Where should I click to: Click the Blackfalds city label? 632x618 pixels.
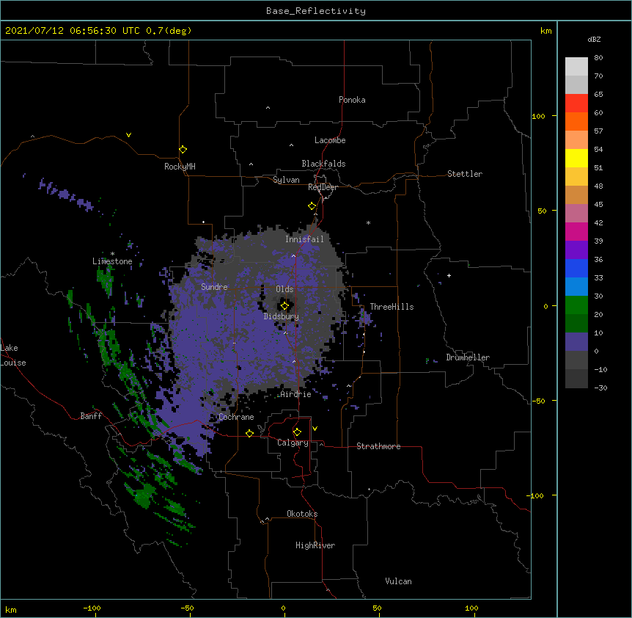pyautogui.click(x=323, y=164)
